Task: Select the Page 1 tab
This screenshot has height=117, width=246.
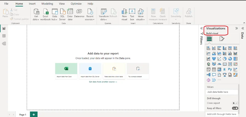Action: point(23,115)
